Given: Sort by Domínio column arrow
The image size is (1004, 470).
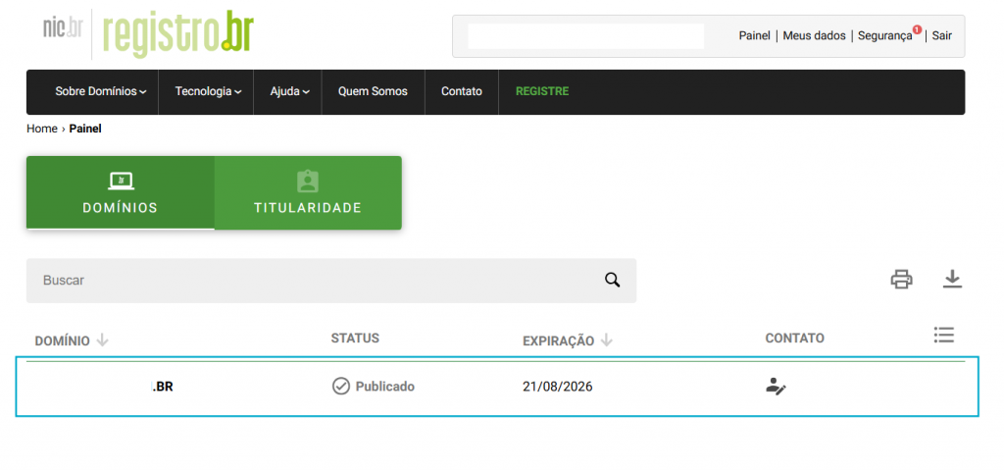Looking at the screenshot, I should tap(103, 340).
